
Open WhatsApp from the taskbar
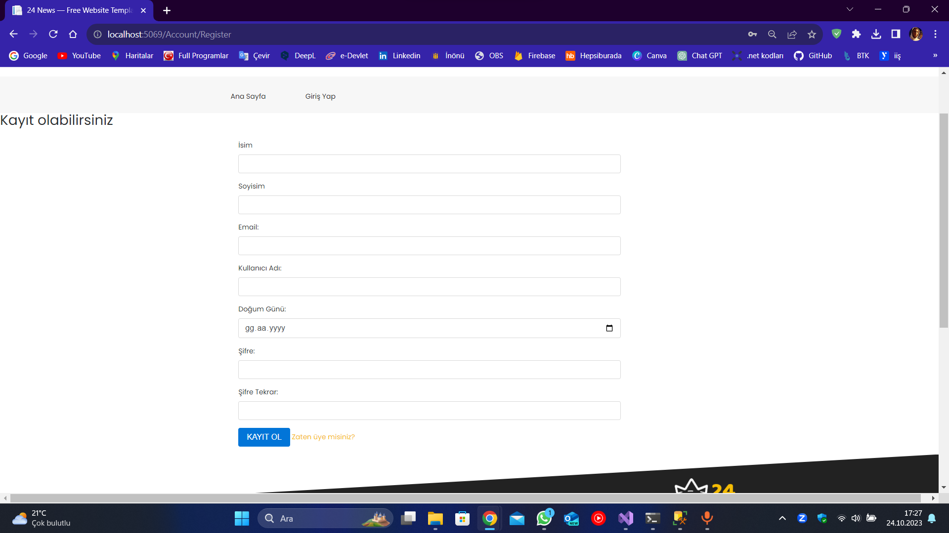point(544,519)
